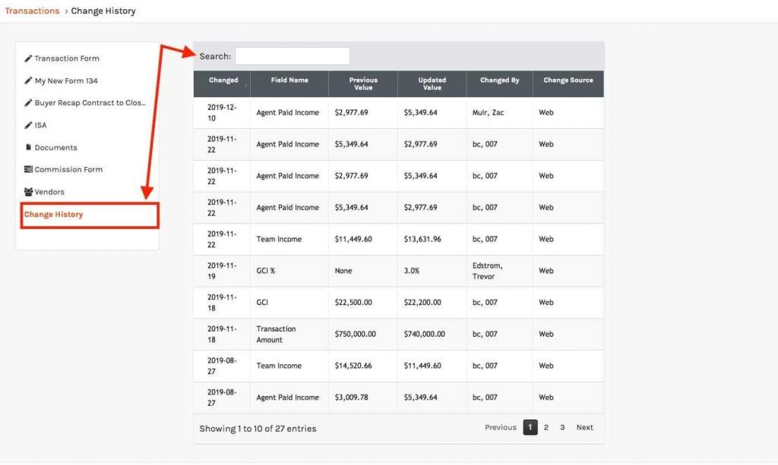778x465 pixels.
Task: Click the None previous value cell
Action: (363, 271)
